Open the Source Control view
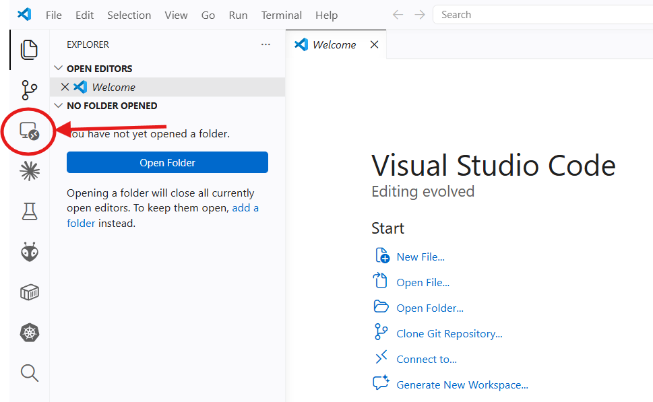 point(29,90)
